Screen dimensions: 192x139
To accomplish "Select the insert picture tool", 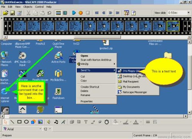I will click(x=40, y=122).
